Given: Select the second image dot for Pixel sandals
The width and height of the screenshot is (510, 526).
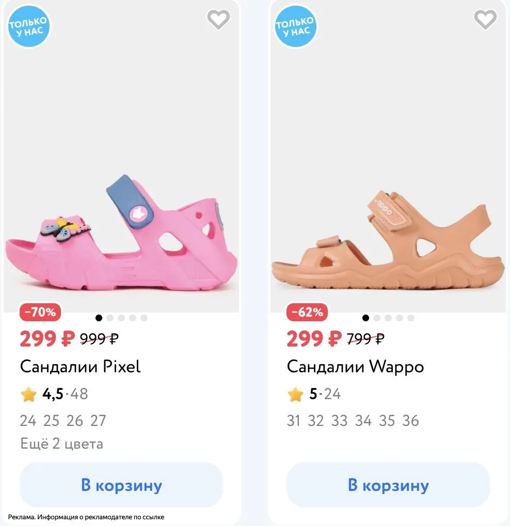Looking at the screenshot, I should 110,318.
